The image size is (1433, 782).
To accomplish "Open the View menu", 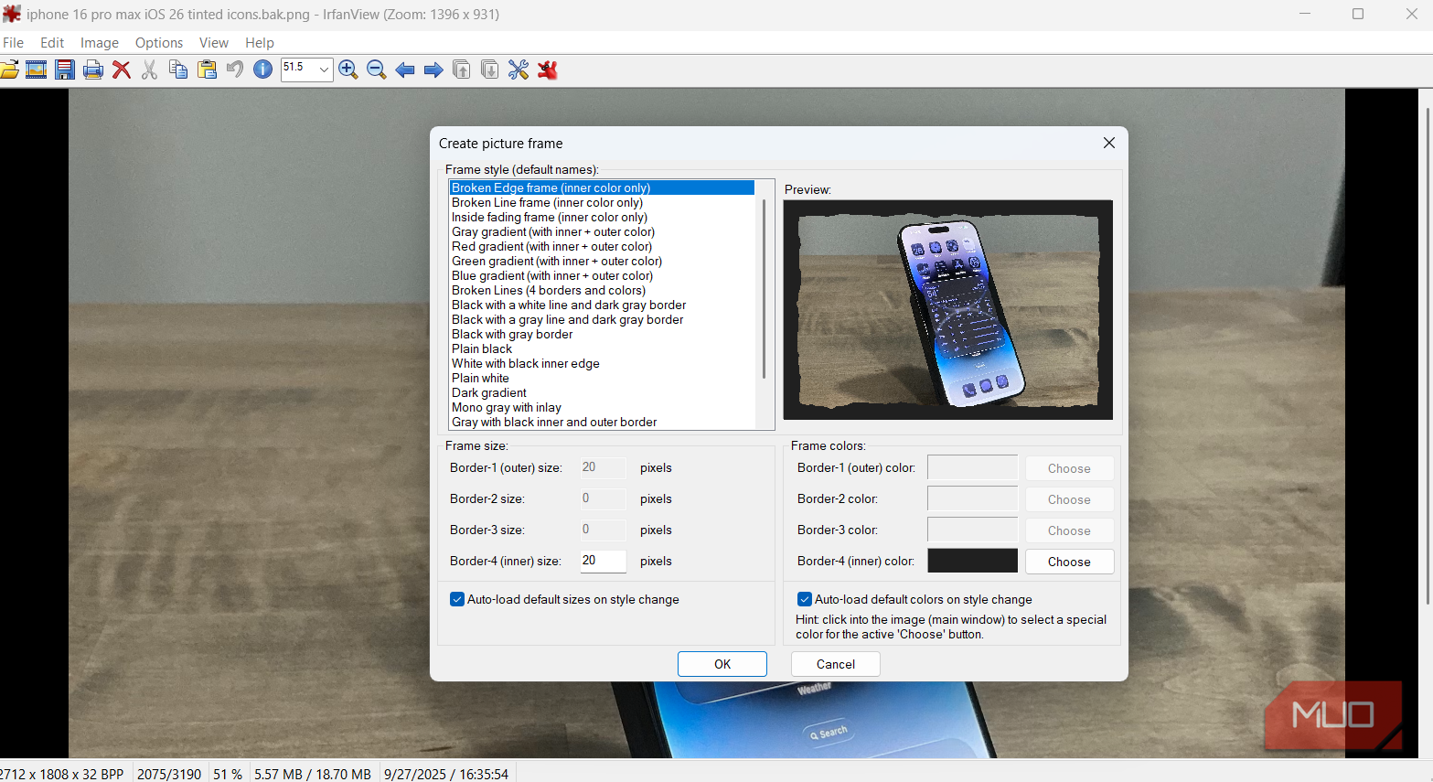I will (x=214, y=43).
